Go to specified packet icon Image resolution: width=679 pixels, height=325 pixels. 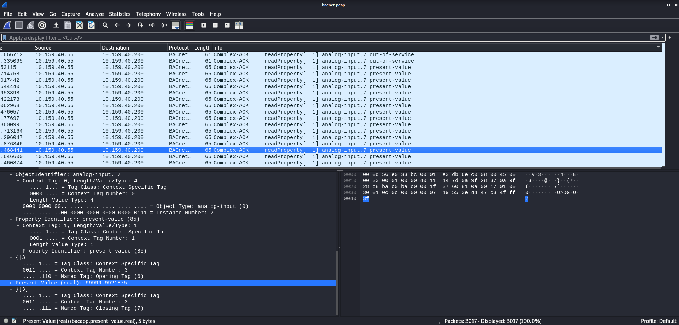tap(140, 25)
